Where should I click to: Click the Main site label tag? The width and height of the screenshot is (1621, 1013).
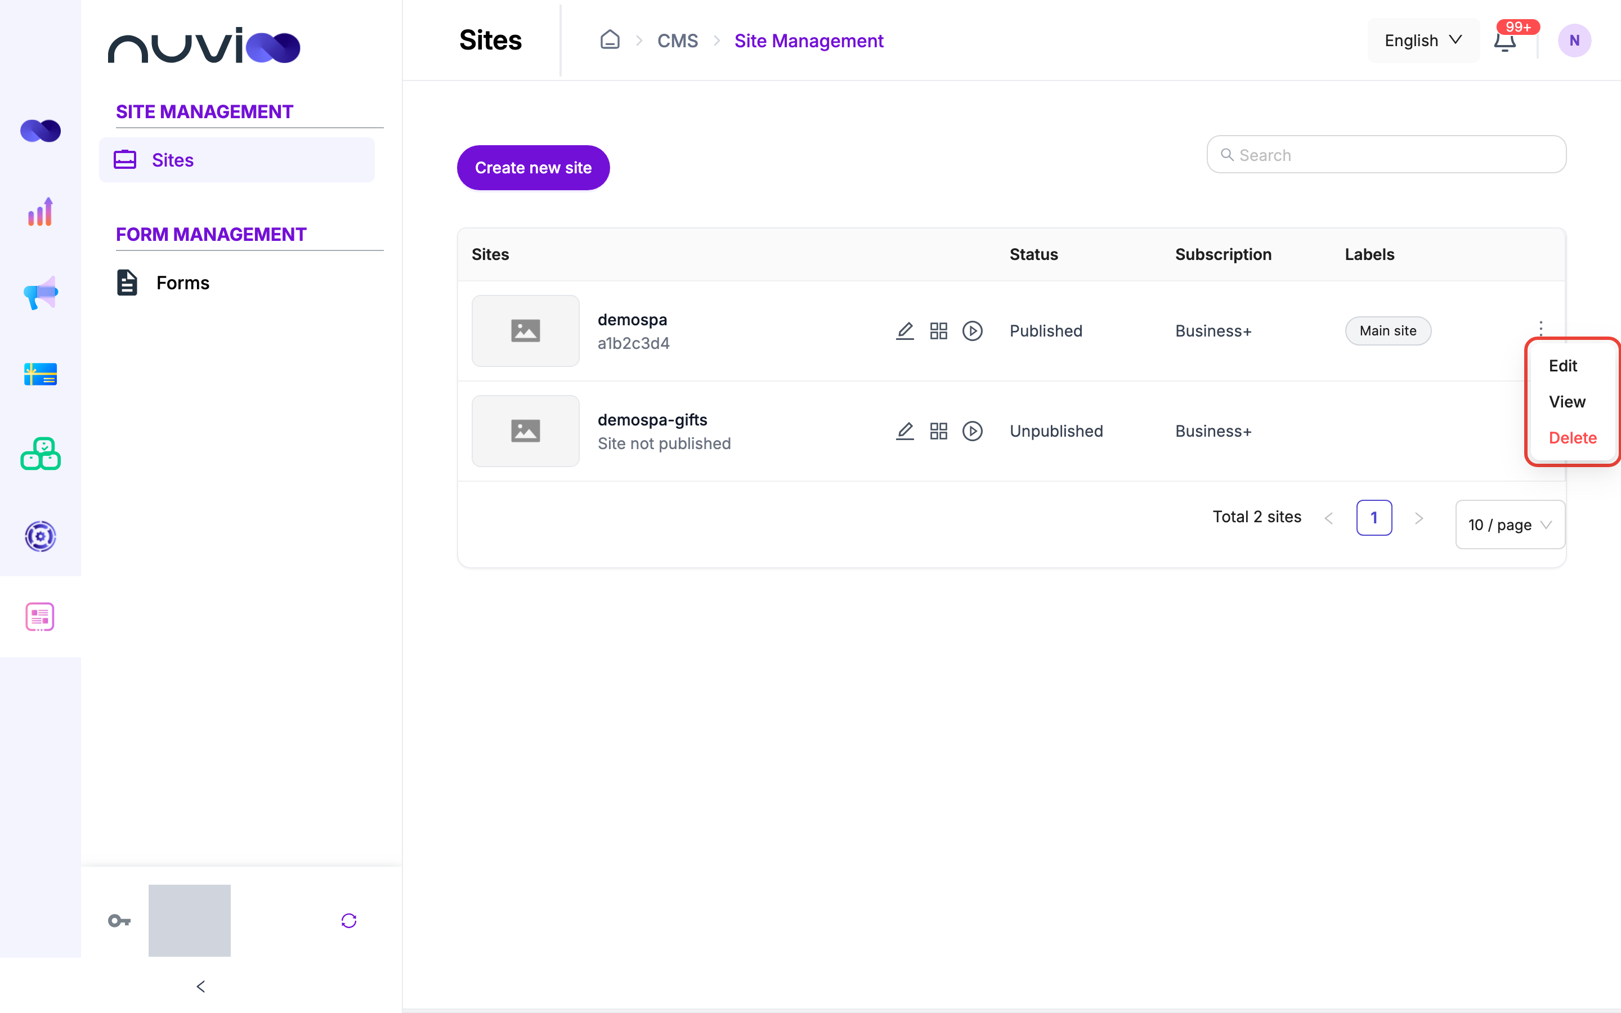point(1388,331)
